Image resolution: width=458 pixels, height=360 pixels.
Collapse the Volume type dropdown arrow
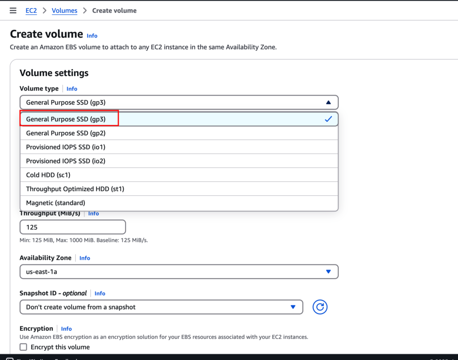point(328,102)
